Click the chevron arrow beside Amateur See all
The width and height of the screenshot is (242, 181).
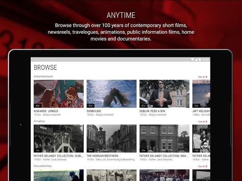coord(206,122)
